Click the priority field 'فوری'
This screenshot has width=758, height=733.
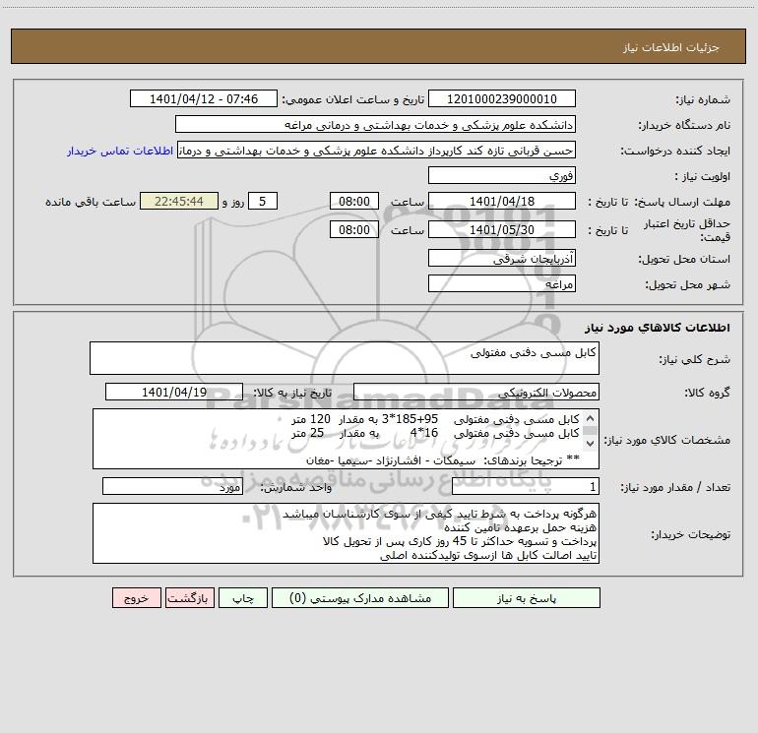click(x=502, y=175)
